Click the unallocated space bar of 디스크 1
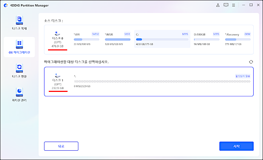 pos(162,81)
